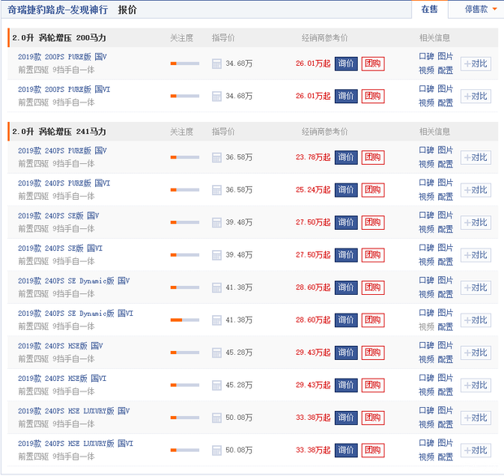Open calculator for 240PS HSE LUXURY 国V

217,418
